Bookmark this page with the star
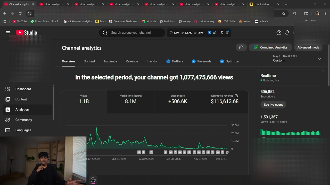 click(x=284, y=13)
